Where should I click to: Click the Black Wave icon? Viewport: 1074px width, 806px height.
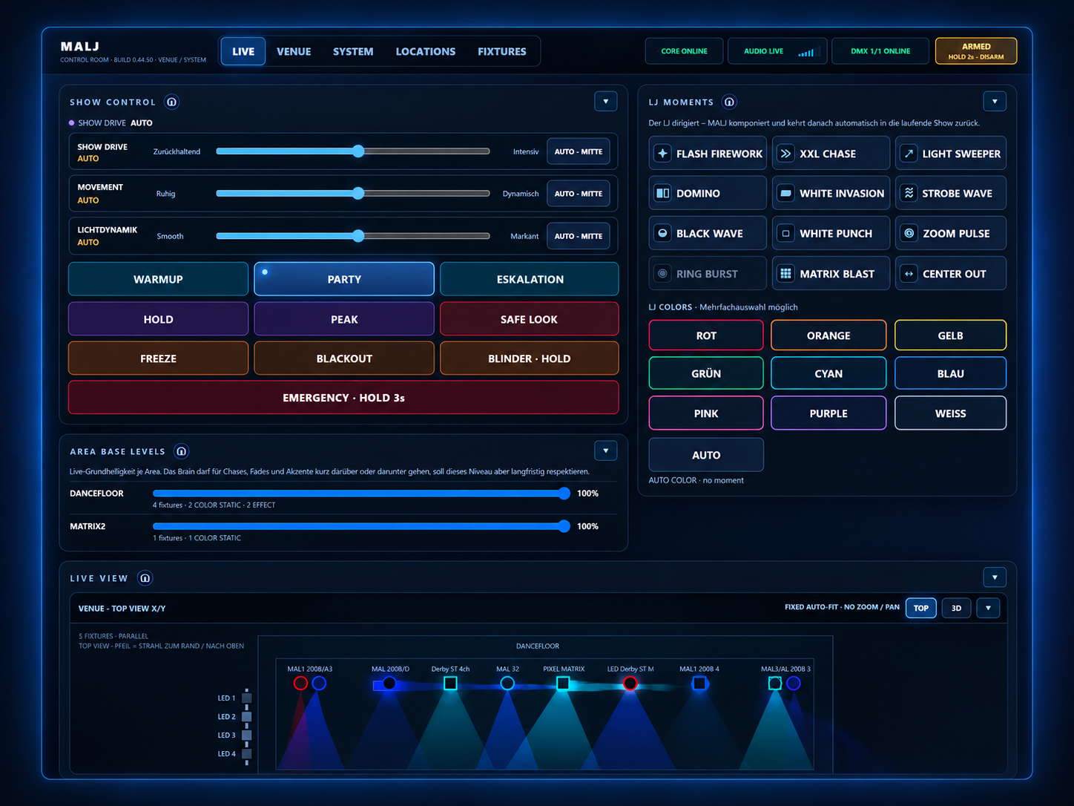click(662, 234)
